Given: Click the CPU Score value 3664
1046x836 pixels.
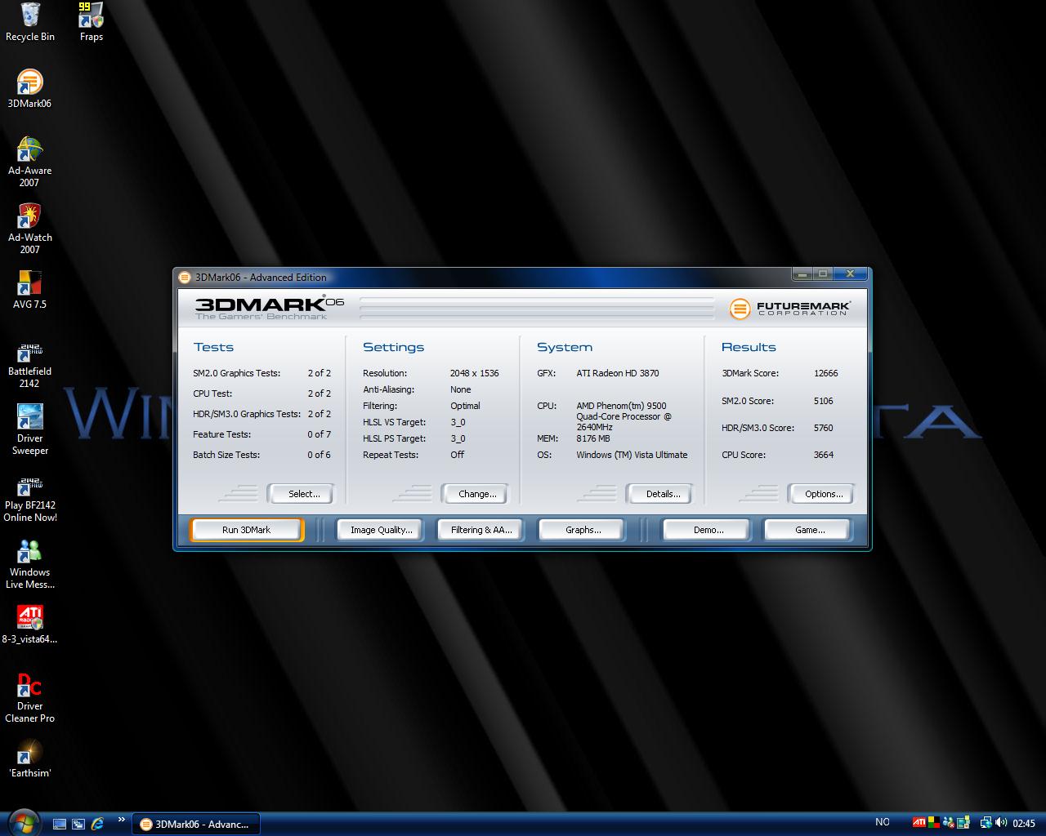Looking at the screenshot, I should tap(823, 455).
